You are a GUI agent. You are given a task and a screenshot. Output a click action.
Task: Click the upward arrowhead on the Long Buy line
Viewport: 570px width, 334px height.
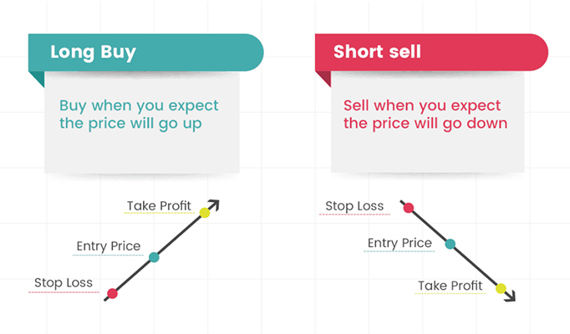click(215, 204)
